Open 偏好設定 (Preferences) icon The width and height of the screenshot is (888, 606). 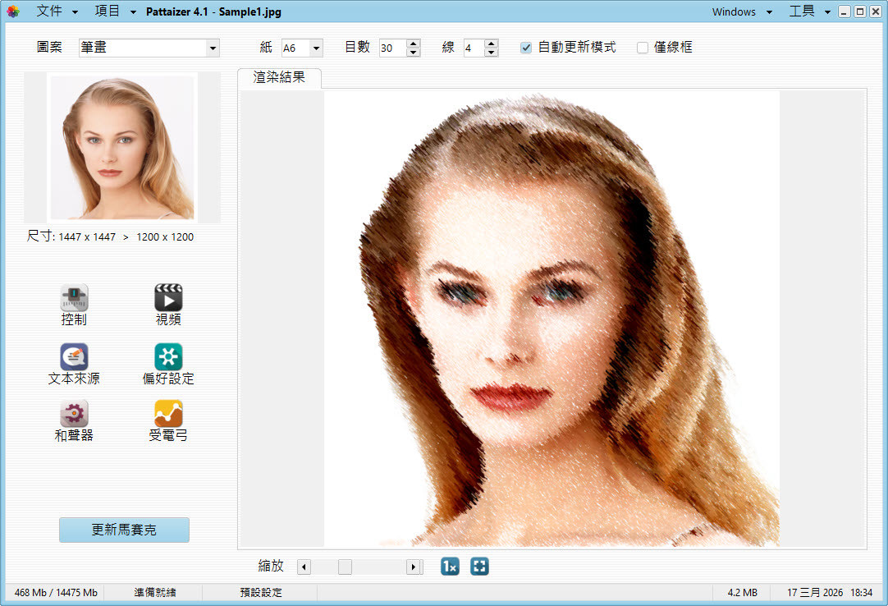point(168,357)
